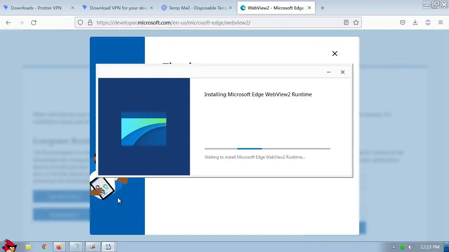Switch to Firefox in the taskbar
449x252 pixels.
(59, 247)
